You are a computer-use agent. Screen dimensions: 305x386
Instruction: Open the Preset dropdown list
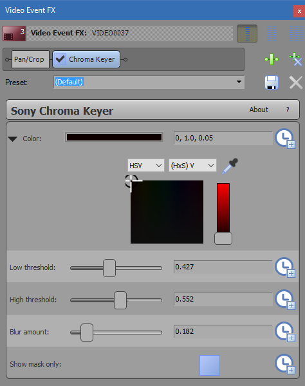coord(239,82)
